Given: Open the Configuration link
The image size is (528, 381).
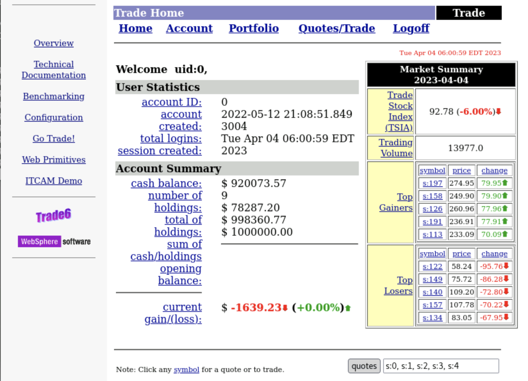Looking at the screenshot, I should point(54,117).
